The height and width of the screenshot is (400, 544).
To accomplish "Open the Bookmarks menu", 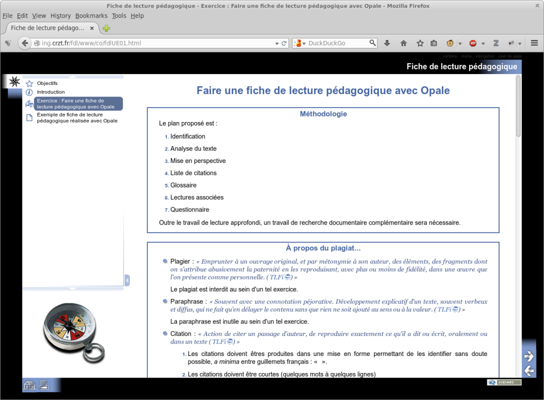I will (x=91, y=15).
